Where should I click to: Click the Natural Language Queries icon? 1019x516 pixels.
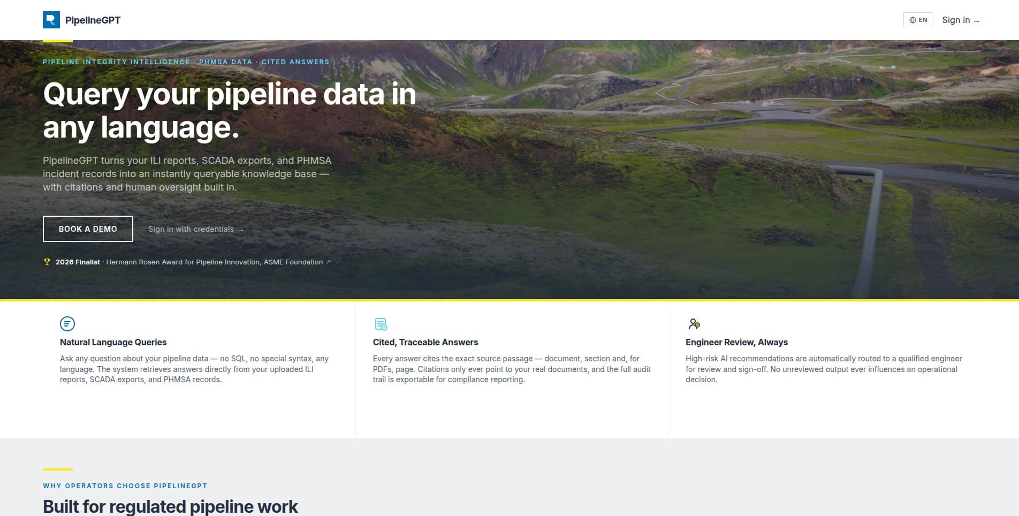pos(67,324)
